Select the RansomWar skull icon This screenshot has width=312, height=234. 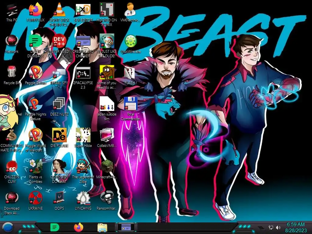point(107,198)
